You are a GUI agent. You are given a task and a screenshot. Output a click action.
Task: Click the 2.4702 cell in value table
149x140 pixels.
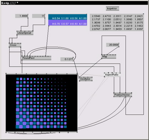pyautogui.click(x=96, y=26)
